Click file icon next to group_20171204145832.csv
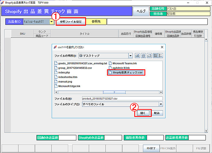212x153 pixels. pos(56,68)
